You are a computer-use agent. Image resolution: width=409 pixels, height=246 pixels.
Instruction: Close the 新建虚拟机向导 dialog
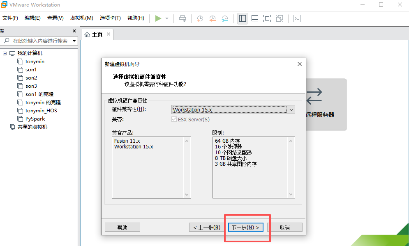[x=299, y=64]
